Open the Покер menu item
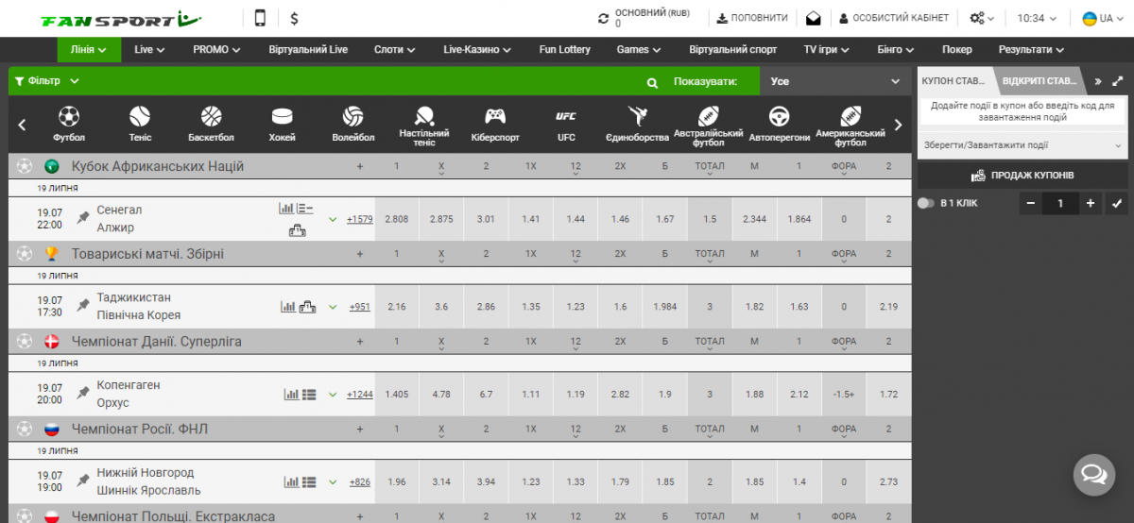The image size is (1134, 523). (x=956, y=49)
